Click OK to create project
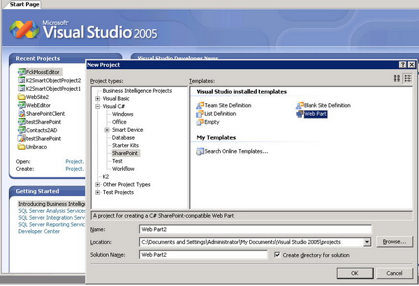 click(x=355, y=273)
